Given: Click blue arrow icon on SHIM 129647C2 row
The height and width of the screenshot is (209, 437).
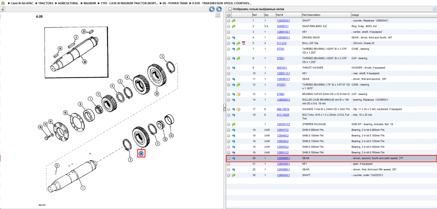Looking at the screenshot, I should [234, 130].
